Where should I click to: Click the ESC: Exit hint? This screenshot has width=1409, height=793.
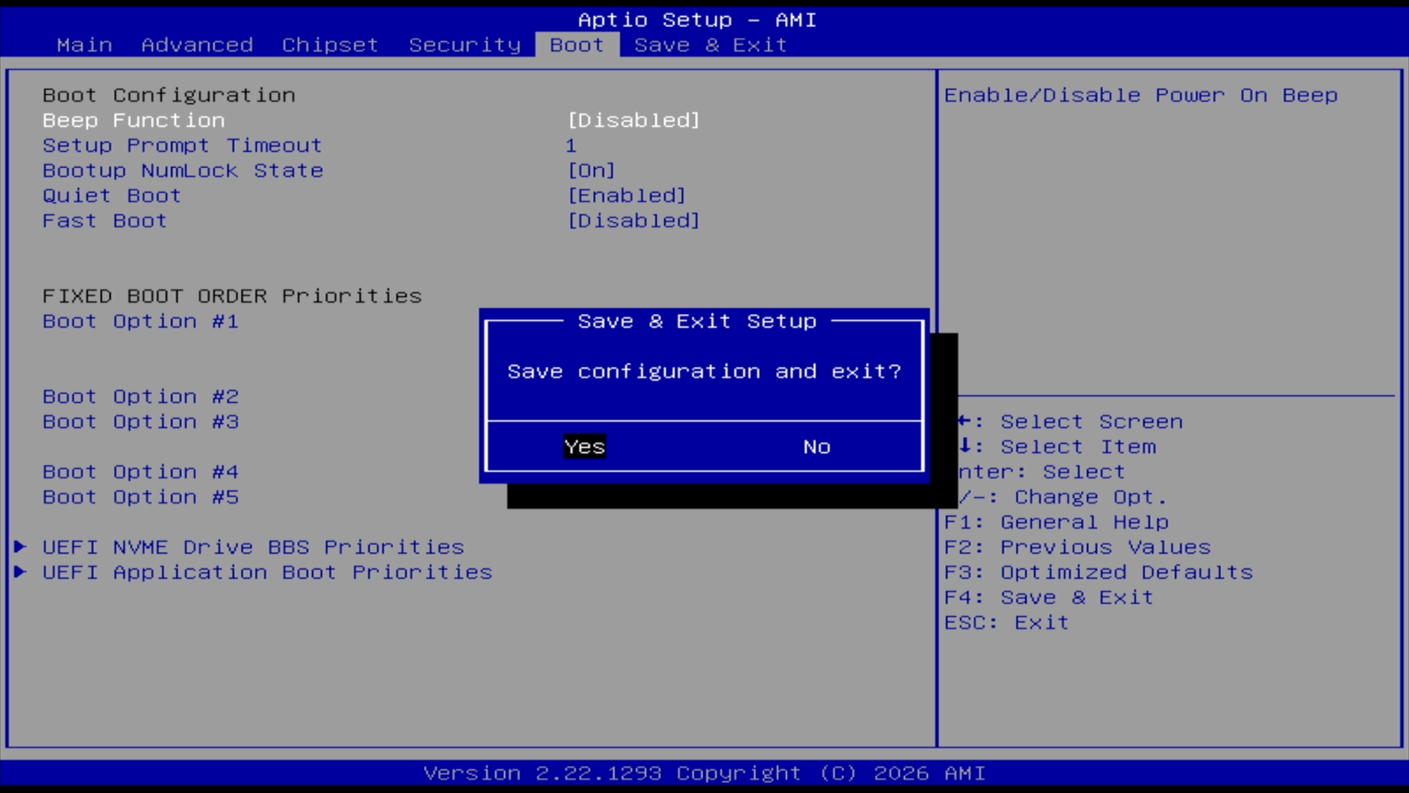click(x=1006, y=623)
